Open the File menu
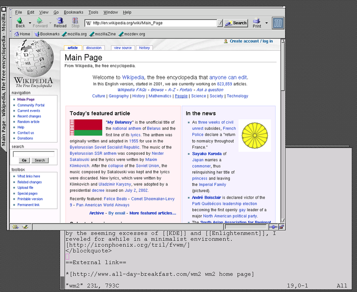 [x=19, y=12]
